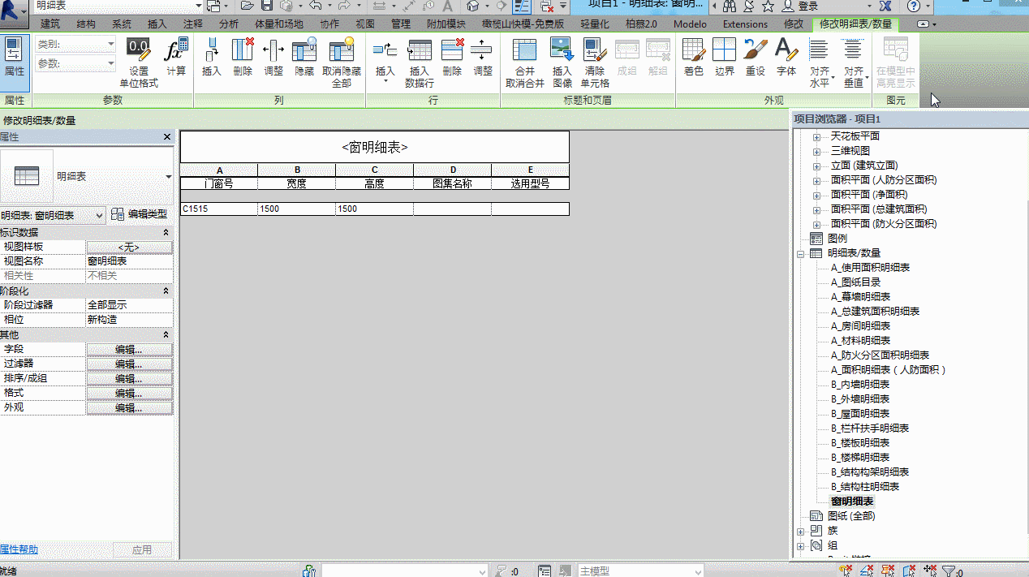Expand the 天花板平面 tree node
Image resolution: width=1029 pixels, height=577 pixels.
pos(816,136)
